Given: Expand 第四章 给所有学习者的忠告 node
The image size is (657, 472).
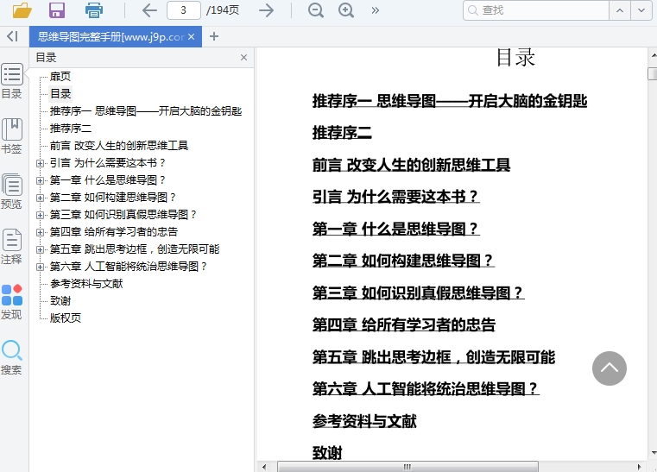Looking at the screenshot, I should click(x=41, y=232).
